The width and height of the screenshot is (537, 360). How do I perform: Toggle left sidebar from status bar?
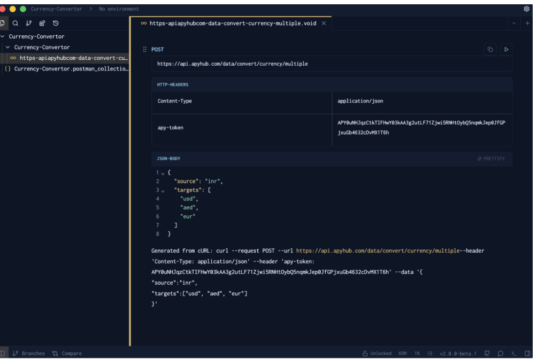tap(2, 354)
